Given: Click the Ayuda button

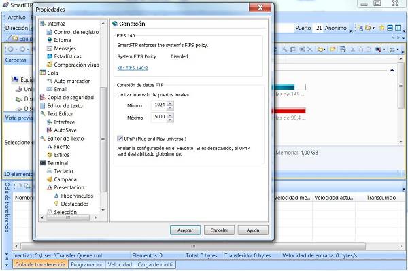Looking at the screenshot, I should (x=253, y=230).
